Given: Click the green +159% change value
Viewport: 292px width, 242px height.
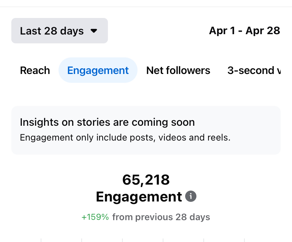Looking at the screenshot, I should 95,217.
